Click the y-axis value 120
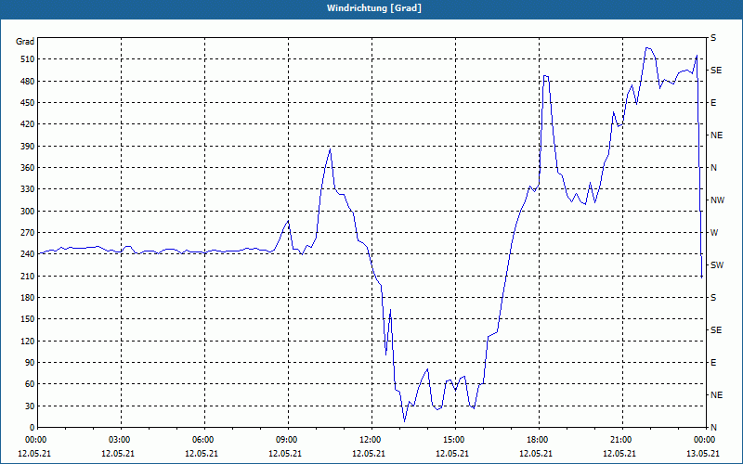Screen dimensions: 743x464 (27, 341)
